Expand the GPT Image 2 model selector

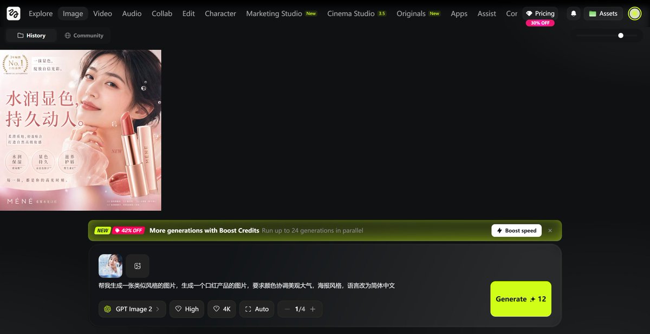132,309
